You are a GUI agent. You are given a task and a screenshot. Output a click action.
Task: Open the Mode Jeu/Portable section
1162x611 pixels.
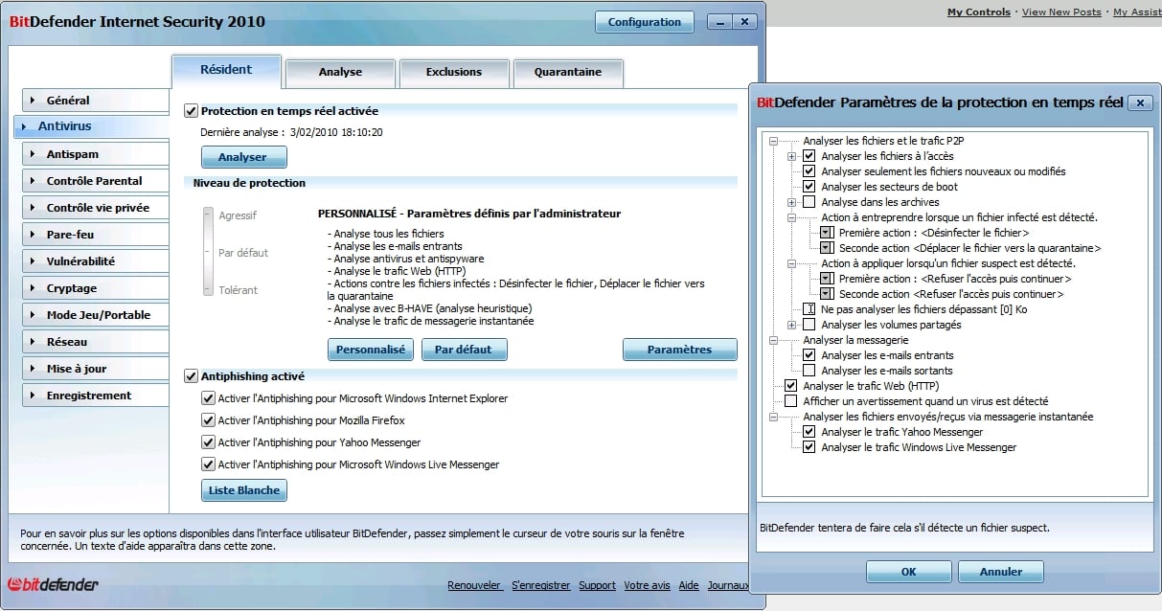(94, 315)
